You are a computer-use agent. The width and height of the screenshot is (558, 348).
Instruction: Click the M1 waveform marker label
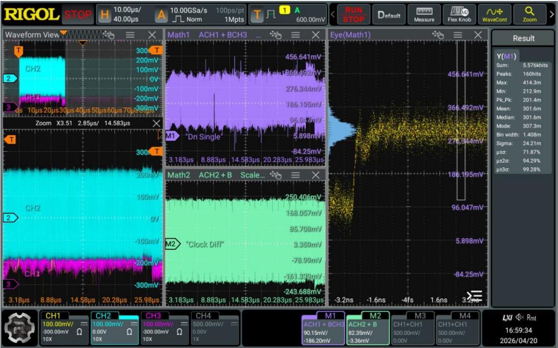click(x=171, y=135)
